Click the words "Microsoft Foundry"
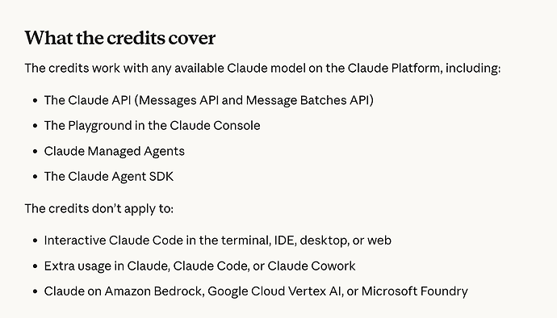The height and width of the screenshot is (318, 557). (415, 291)
